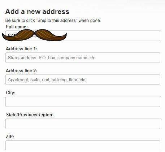Click into the City text field
Screen dimensions: 165x152
click(x=83, y=102)
